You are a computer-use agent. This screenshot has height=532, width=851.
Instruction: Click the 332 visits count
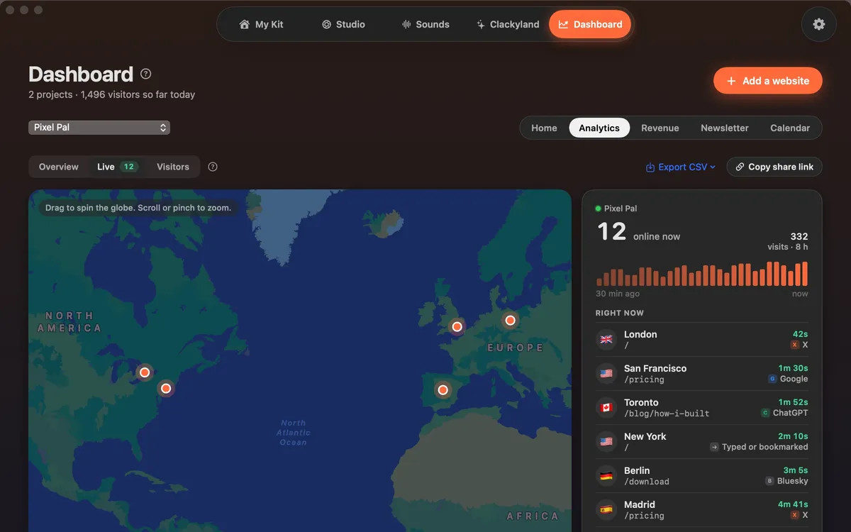point(799,236)
